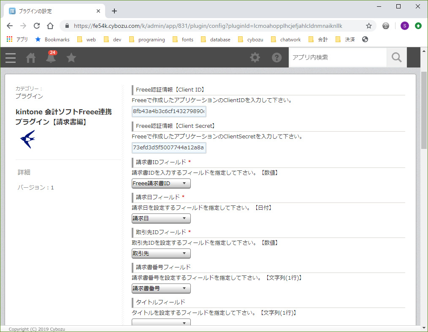The height and width of the screenshot is (332, 428).
Task: Open the cybozu bookmarks folder
Action: pos(251,40)
